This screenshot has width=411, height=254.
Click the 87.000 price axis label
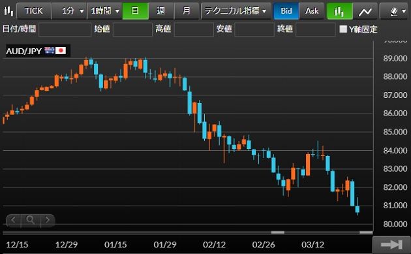(x=395, y=95)
